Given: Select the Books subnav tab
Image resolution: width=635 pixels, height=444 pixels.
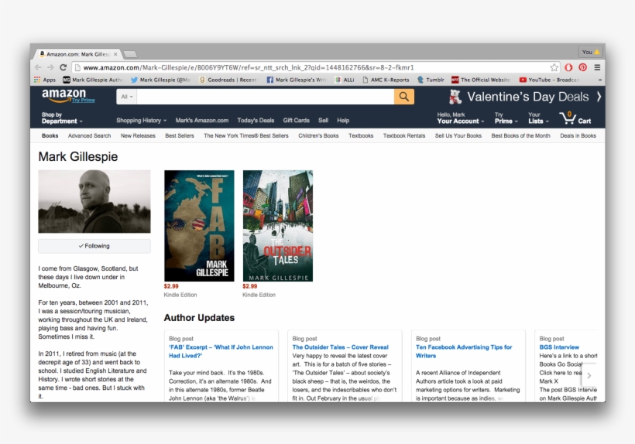Looking at the screenshot, I should pos(50,136).
